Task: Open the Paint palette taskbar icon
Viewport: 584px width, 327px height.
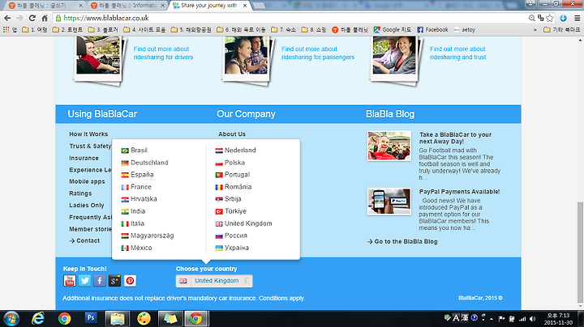Action: coord(144,319)
